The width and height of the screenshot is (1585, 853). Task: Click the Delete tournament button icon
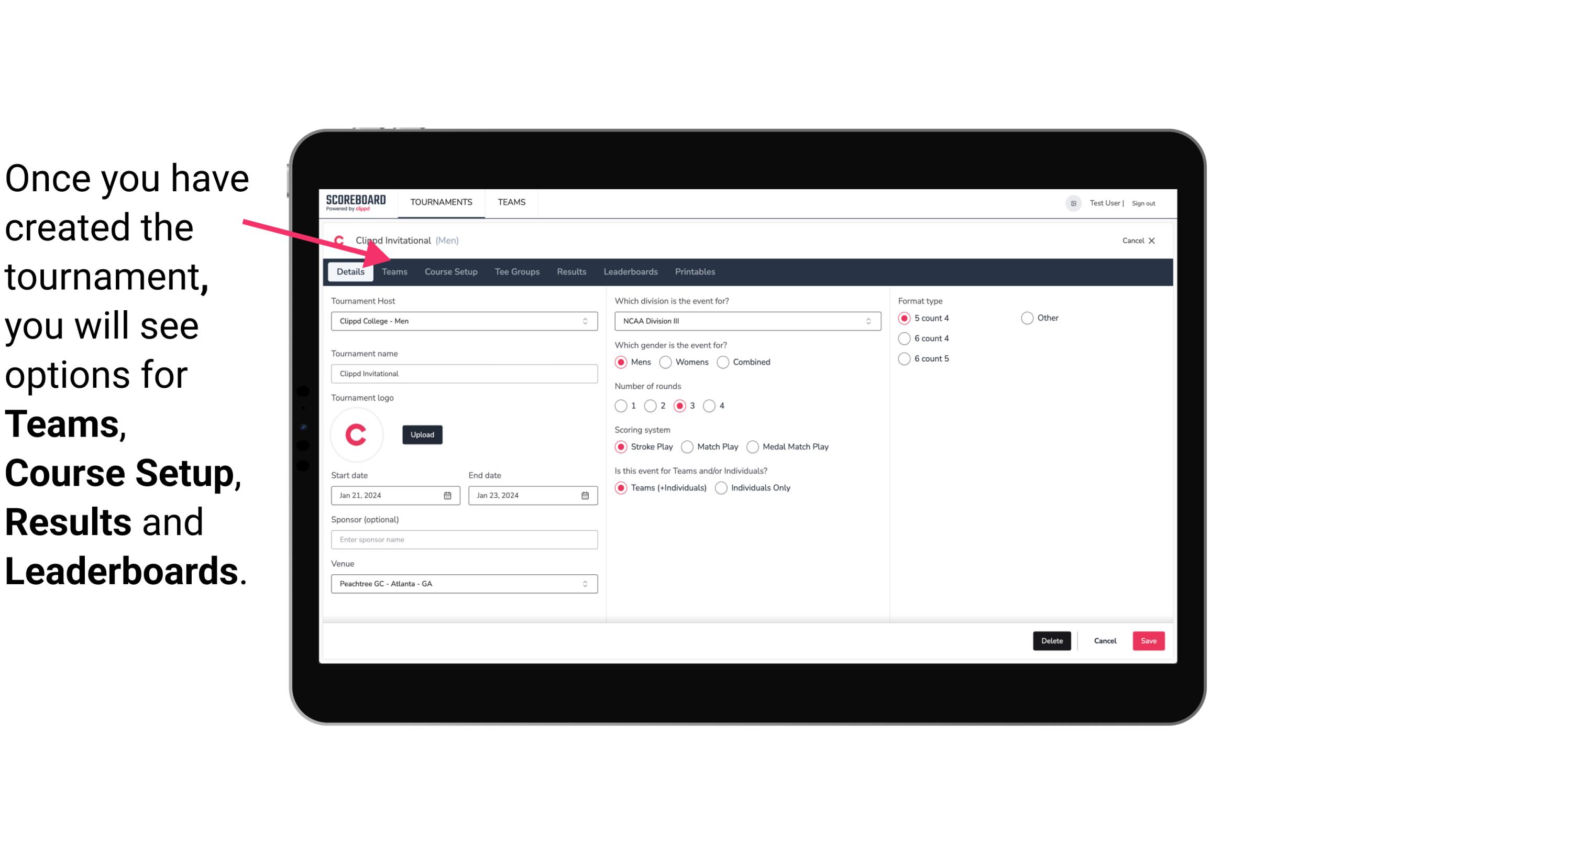pos(1052,640)
